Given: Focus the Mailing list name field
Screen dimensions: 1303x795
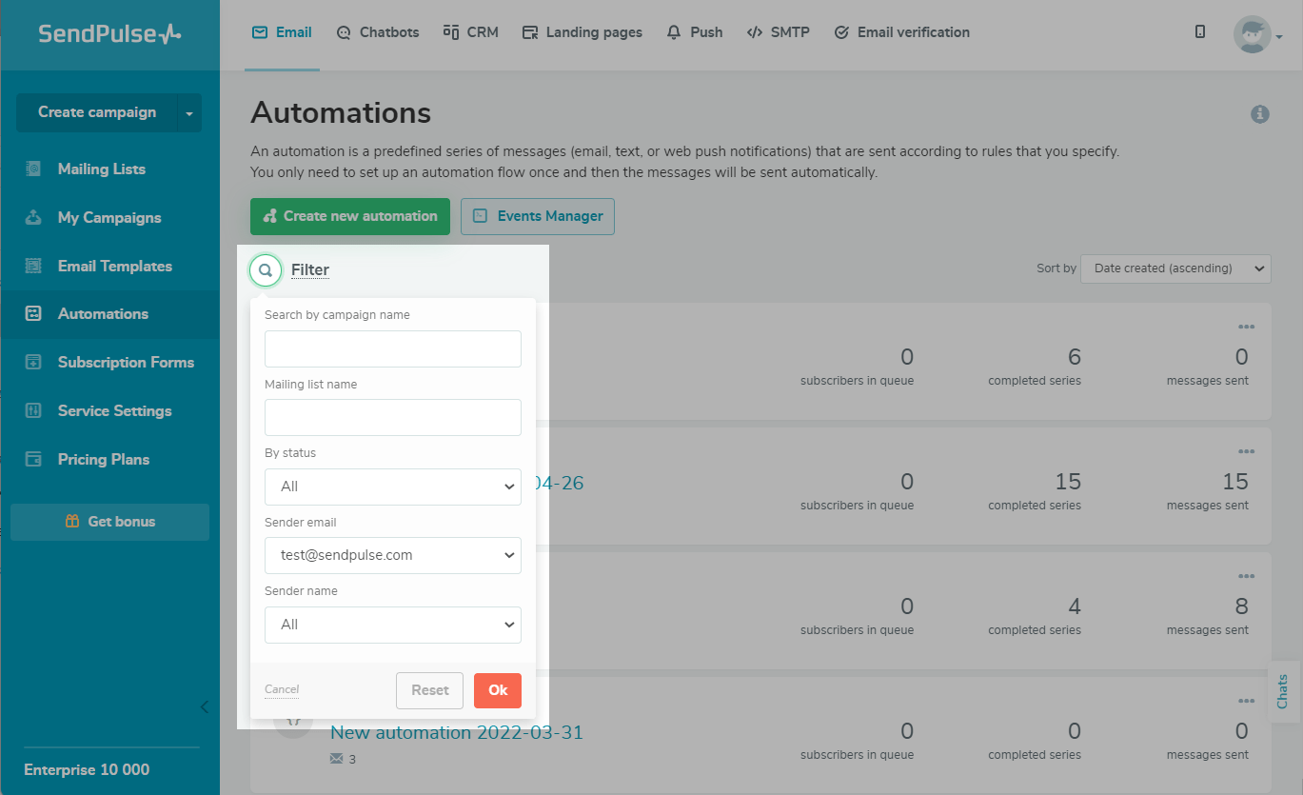Looking at the screenshot, I should coord(393,417).
